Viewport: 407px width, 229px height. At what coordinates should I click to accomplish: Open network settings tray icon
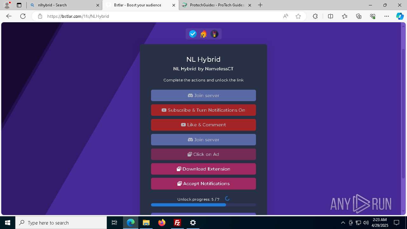click(358, 223)
